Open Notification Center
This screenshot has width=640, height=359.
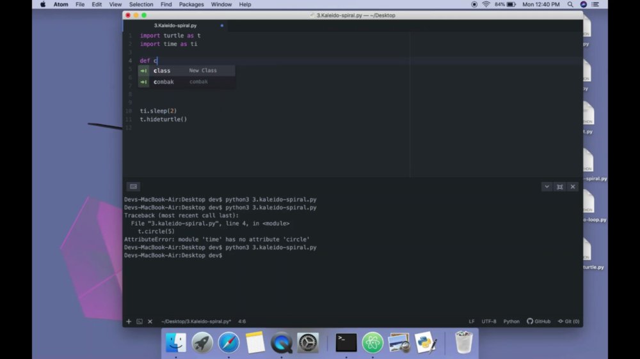(x=595, y=4)
